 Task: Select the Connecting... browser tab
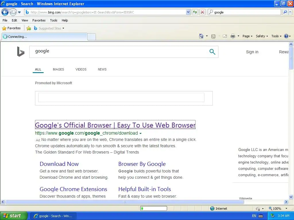(45, 37)
